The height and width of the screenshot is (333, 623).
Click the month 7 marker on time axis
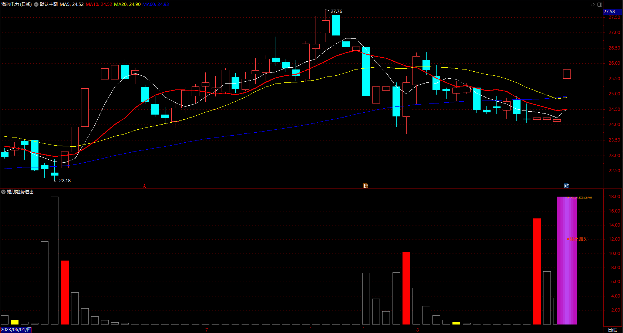[206, 330]
